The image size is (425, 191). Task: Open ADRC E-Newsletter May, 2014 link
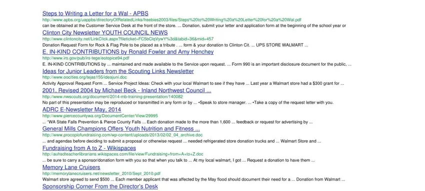[81, 110]
